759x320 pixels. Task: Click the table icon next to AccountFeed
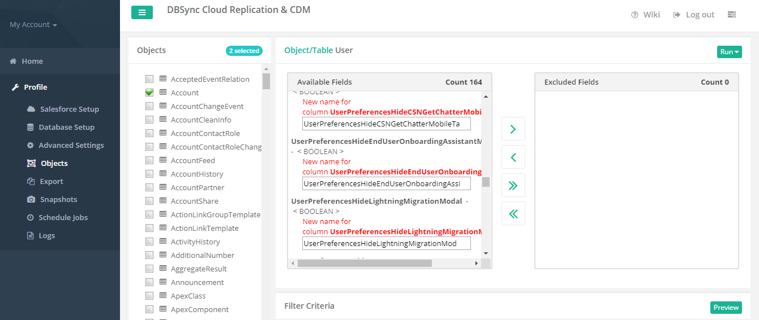[163, 161]
